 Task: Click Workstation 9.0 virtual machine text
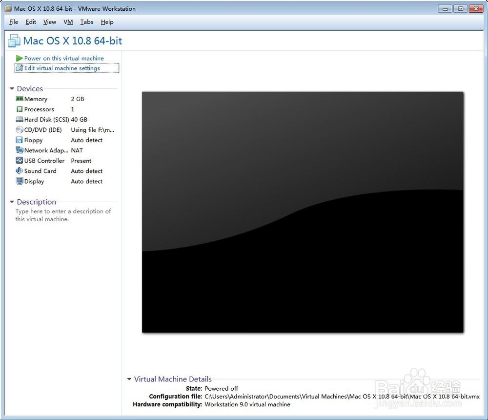pyautogui.click(x=247, y=404)
